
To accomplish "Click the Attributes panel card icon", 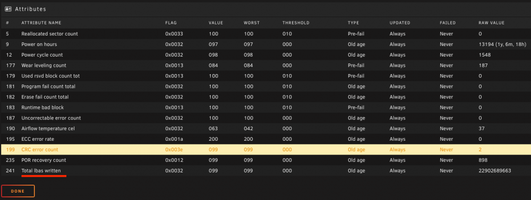I will [x=8, y=9].
